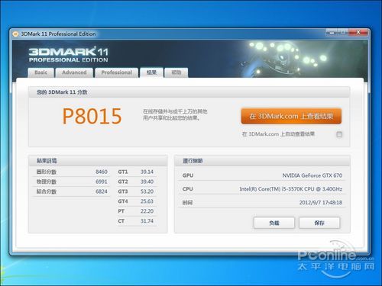This screenshot has height=286, width=382.
Task: Select the Professional tab
Action: 117,72
